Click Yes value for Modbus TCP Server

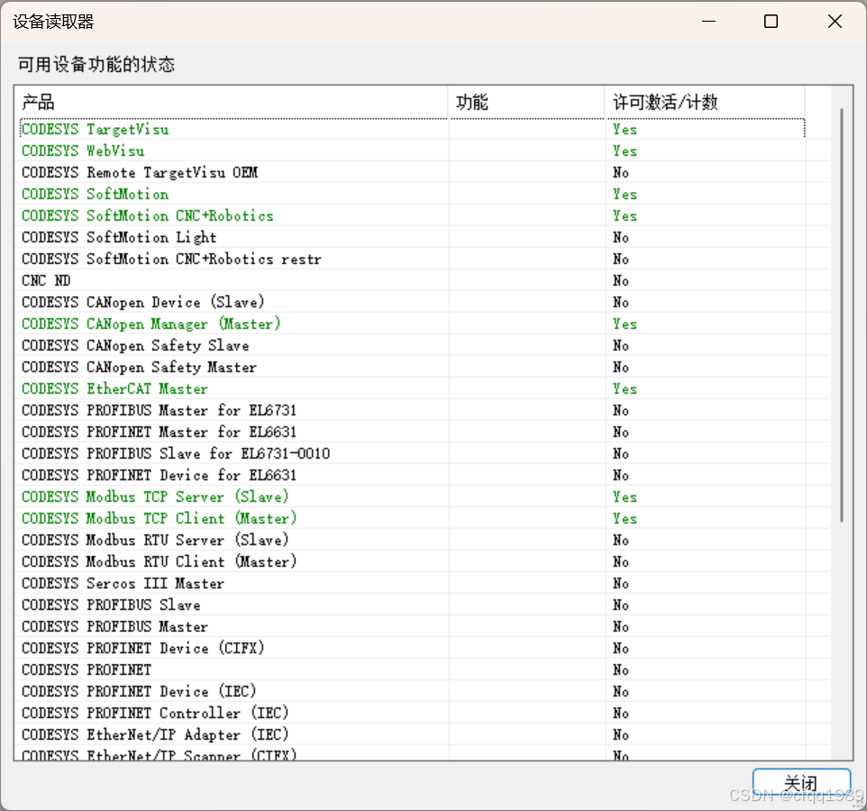[625, 497]
